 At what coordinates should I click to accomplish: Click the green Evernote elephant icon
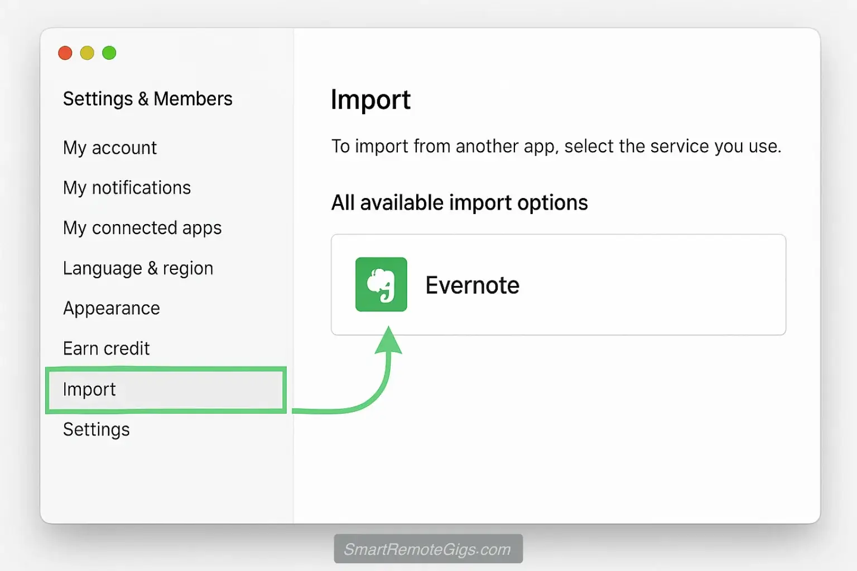[381, 284]
